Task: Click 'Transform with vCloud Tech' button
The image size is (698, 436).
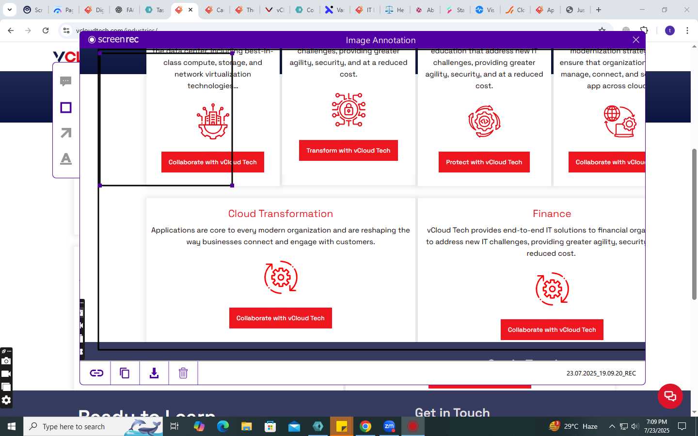Action: pos(349,151)
